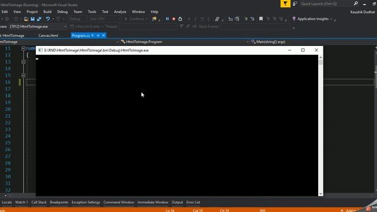Open the Main(string[] args) member dropdown

[x=313, y=42]
